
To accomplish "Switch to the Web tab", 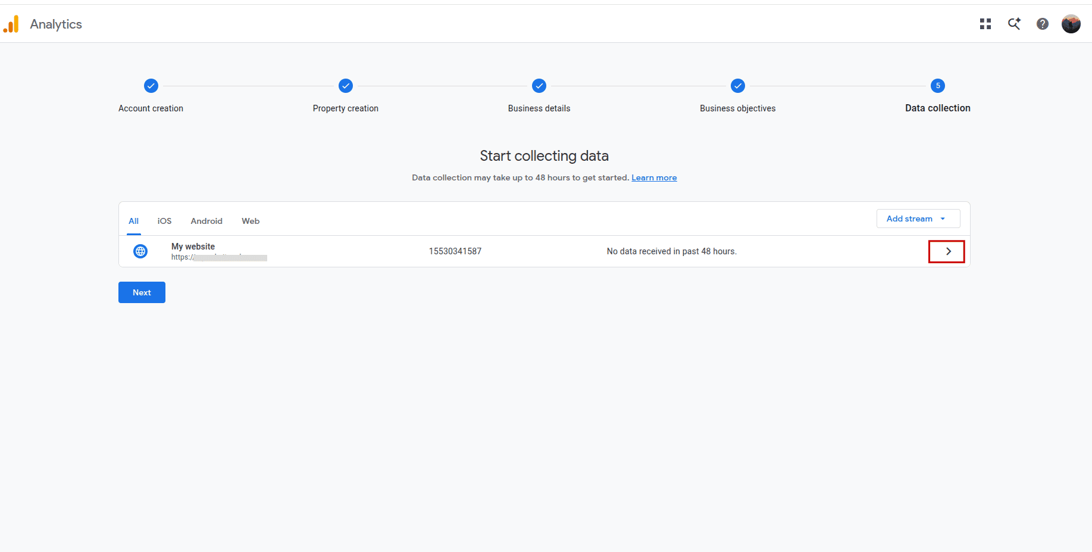I will pyautogui.click(x=251, y=221).
